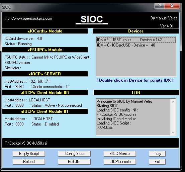Click the 'By Manuel Vélez' credit
The height and width of the screenshot is (172, 185).
[164, 18]
